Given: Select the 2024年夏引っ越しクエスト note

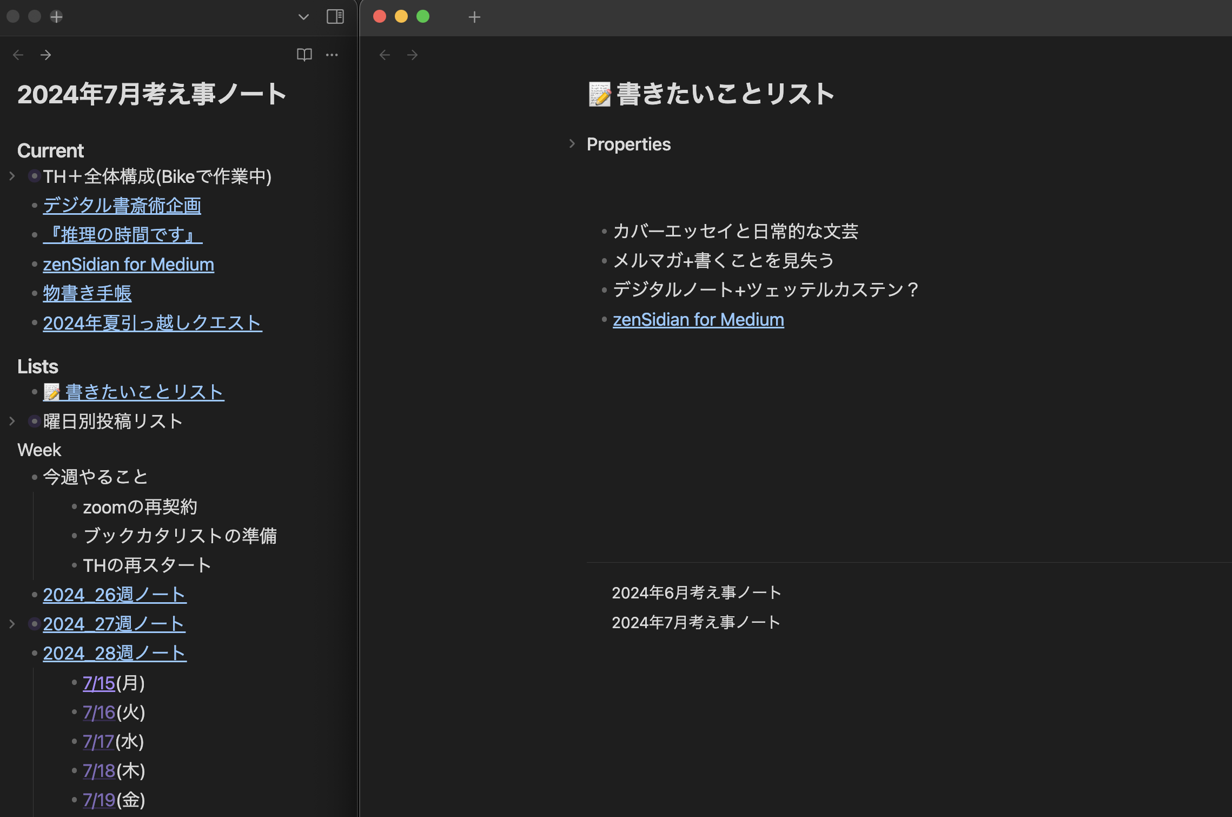Looking at the screenshot, I should pyautogui.click(x=153, y=322).
